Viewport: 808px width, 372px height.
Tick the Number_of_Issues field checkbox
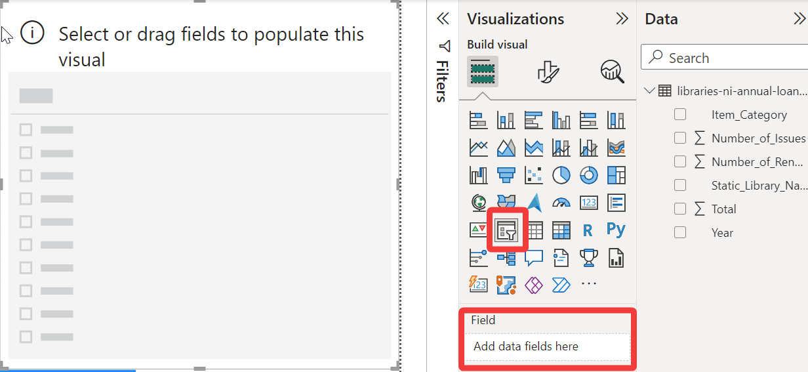680,138
